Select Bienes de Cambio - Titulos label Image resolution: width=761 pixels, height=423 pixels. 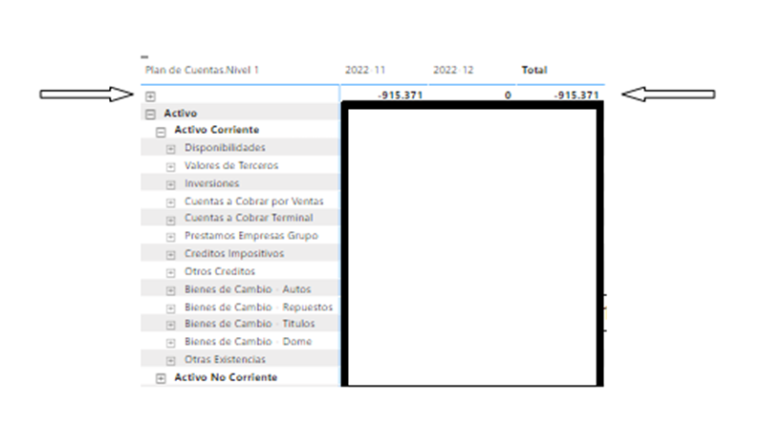coord(250,324)
